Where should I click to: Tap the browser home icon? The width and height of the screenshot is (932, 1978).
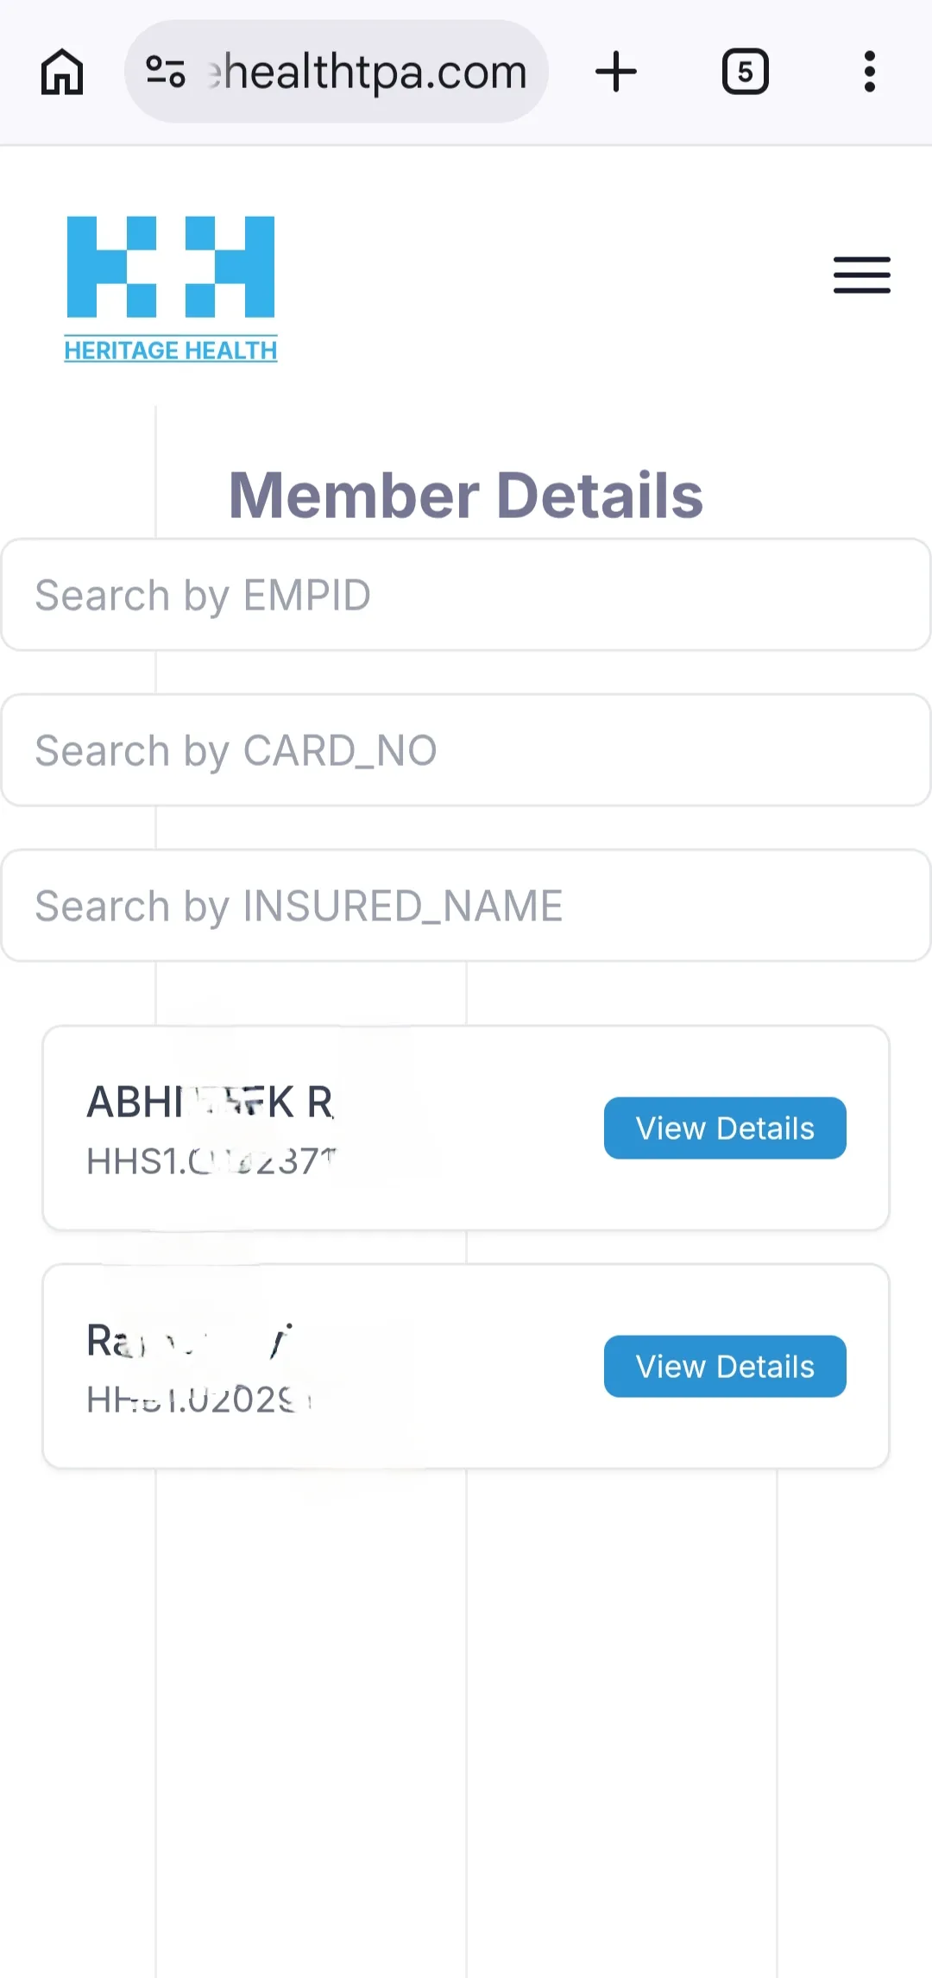(62, 72)
